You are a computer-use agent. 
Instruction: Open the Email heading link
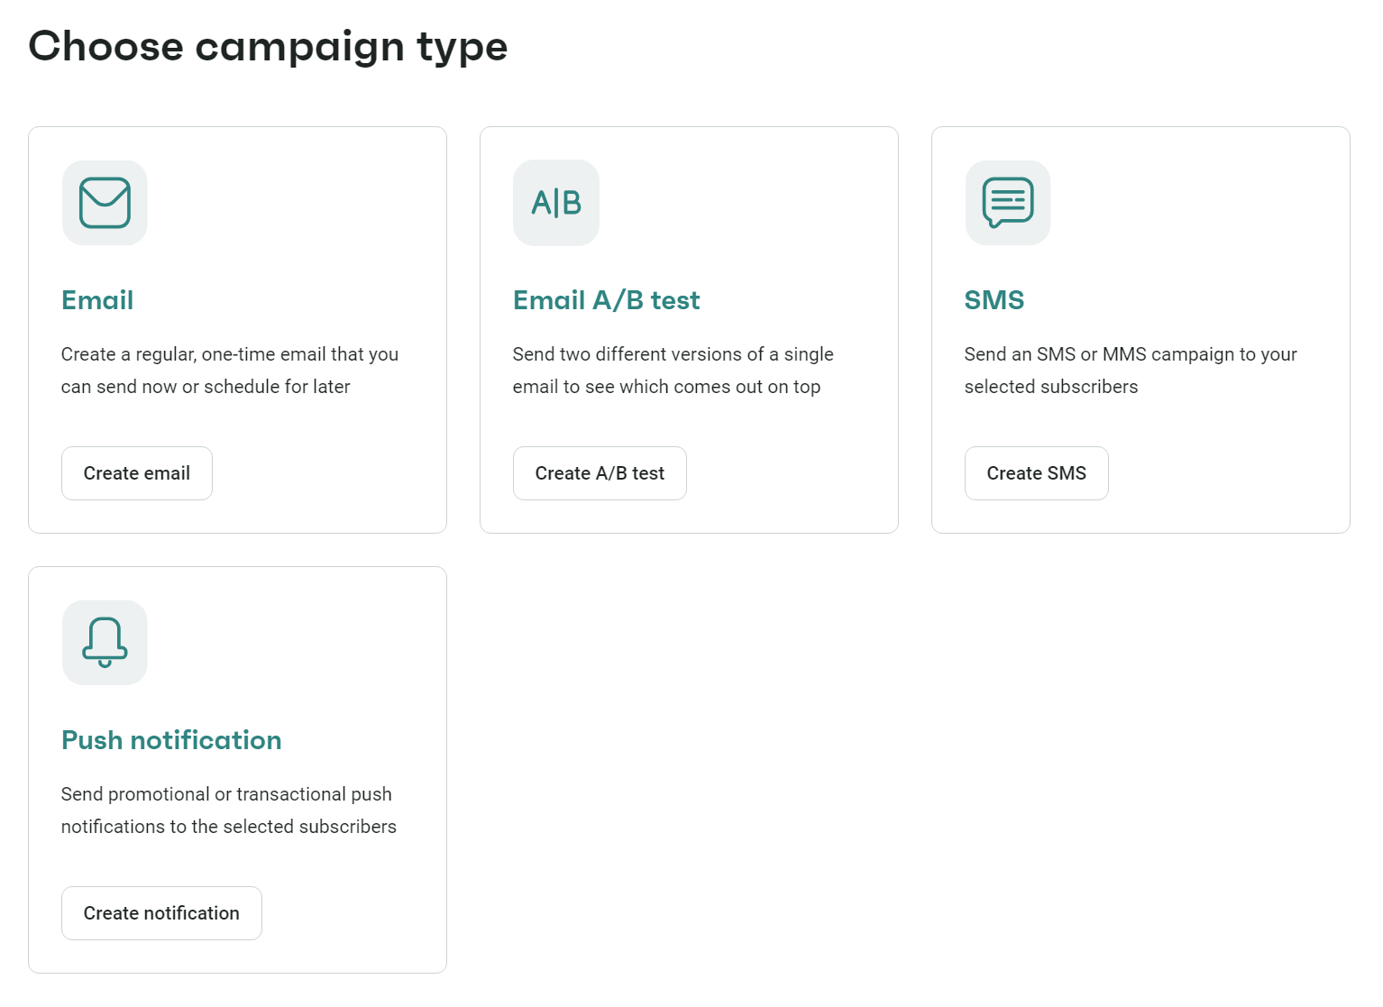96,300
